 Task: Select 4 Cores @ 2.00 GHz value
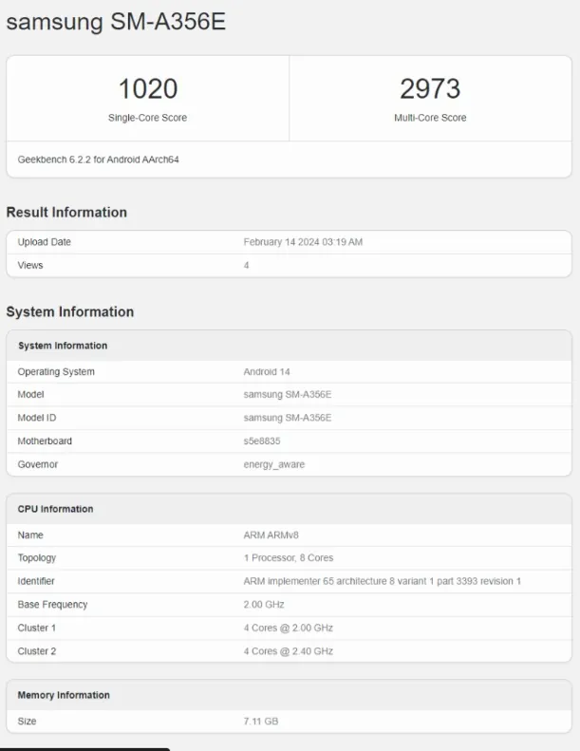[x=289, y=628]
